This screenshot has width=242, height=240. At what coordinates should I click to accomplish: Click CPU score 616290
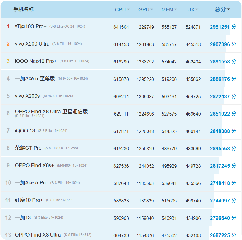[x=121, y=62]
